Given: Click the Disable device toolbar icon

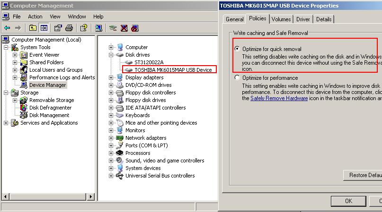Looking at the screenshot, I should (x=135, y=28).
